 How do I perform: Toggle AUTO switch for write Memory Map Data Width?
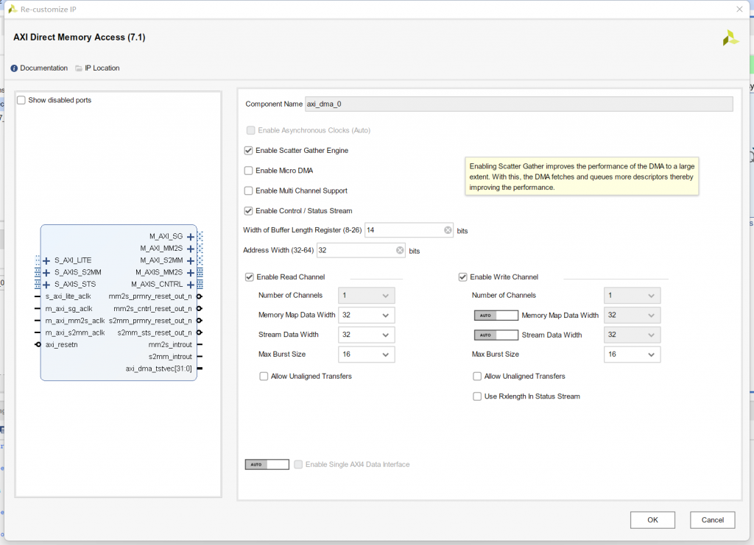(x=496, y=316)
